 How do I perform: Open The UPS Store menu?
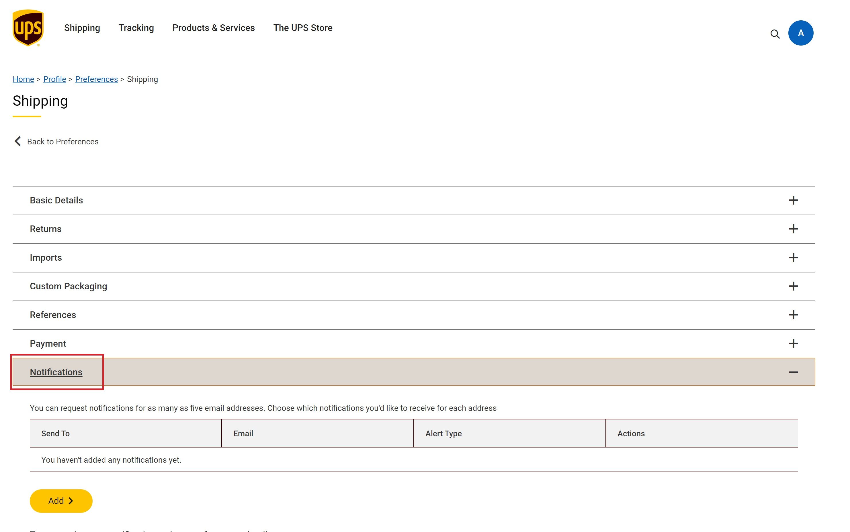coord(303,28)
